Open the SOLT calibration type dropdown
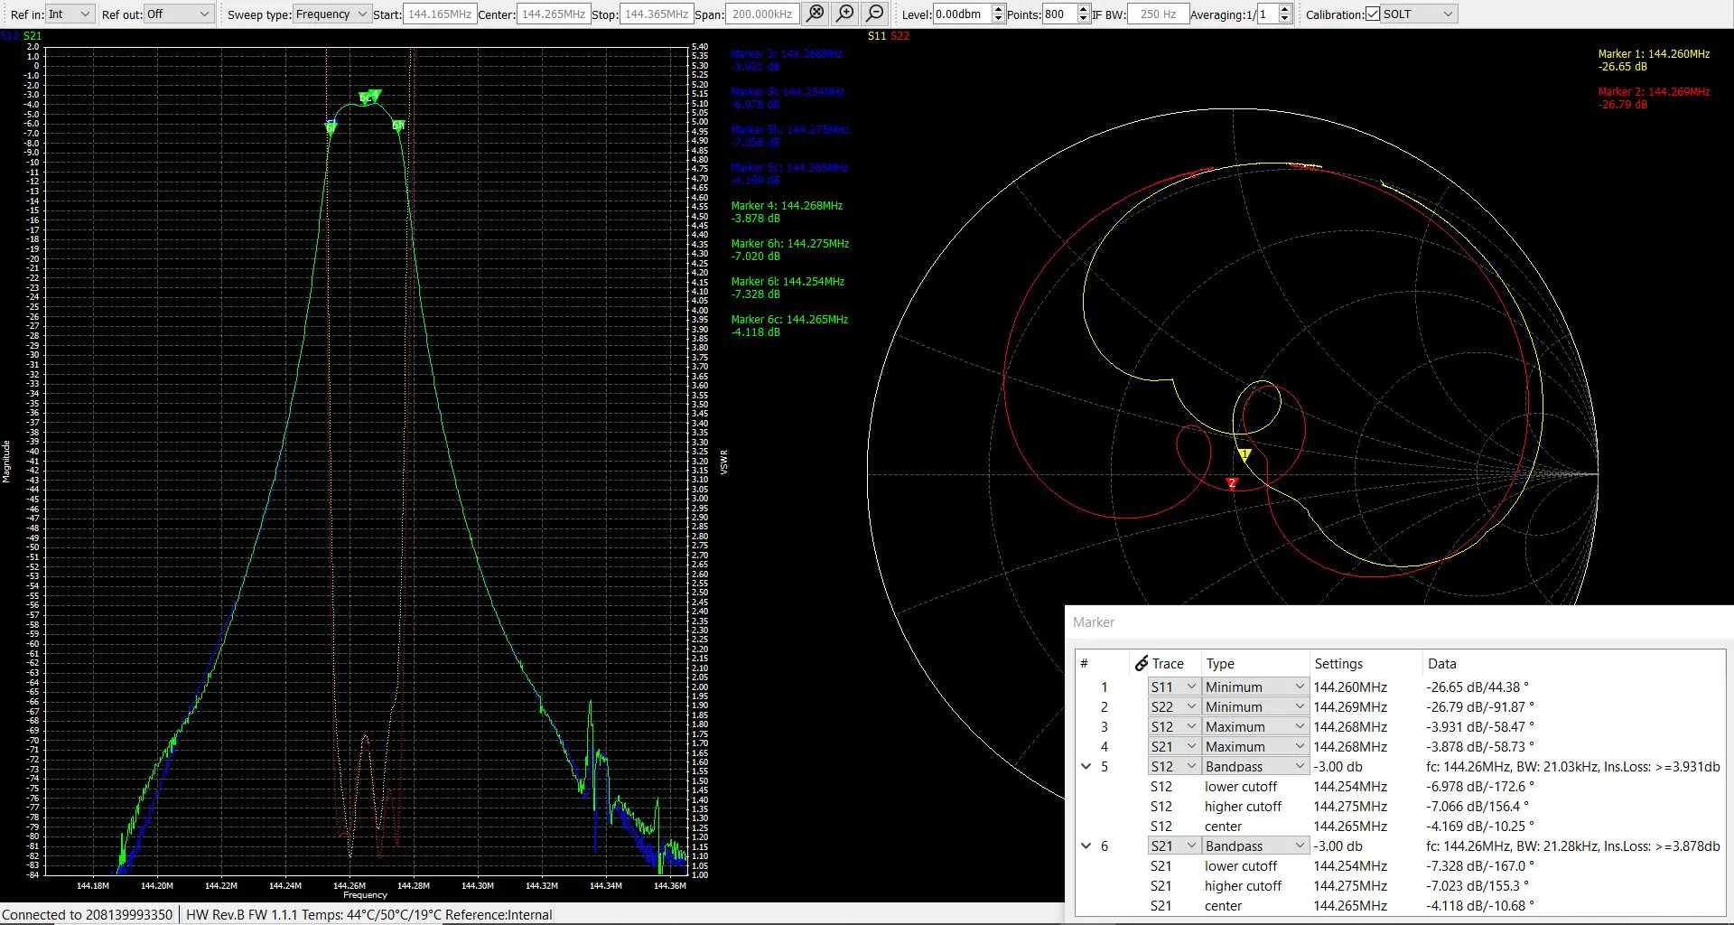 pos(1419,14)
